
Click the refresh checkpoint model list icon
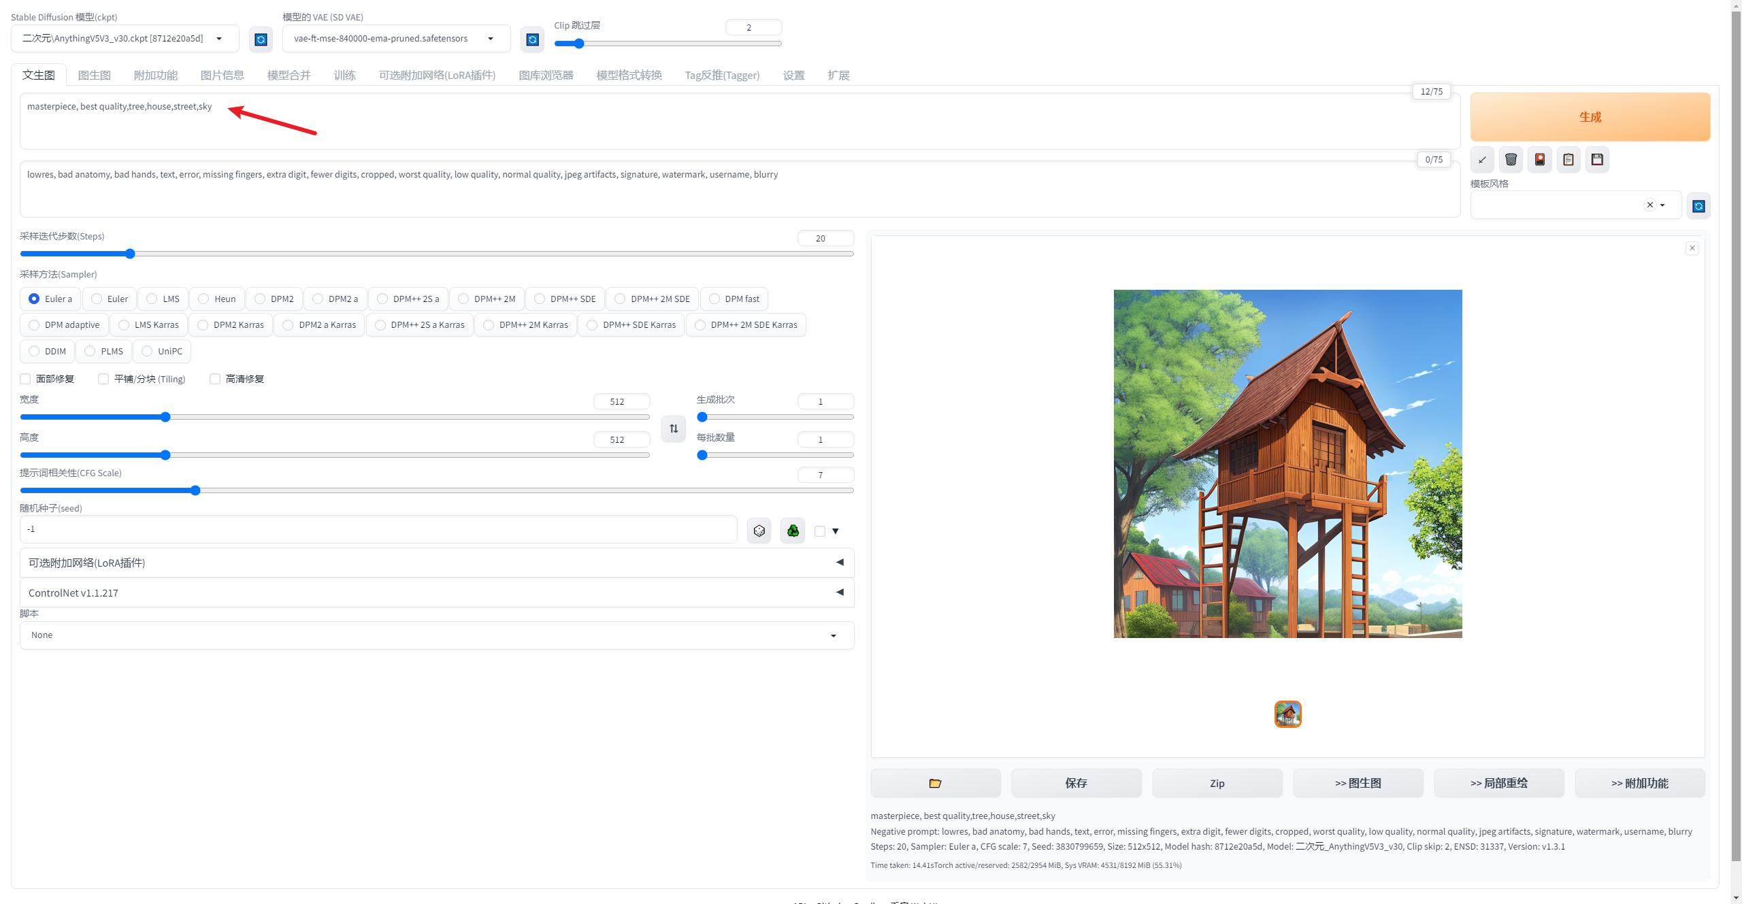coord(261,39)
